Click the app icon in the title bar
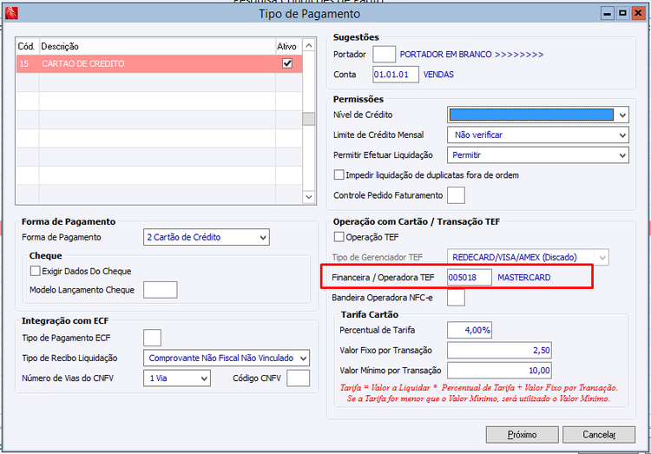651x454 pixels. coord(12,13)
